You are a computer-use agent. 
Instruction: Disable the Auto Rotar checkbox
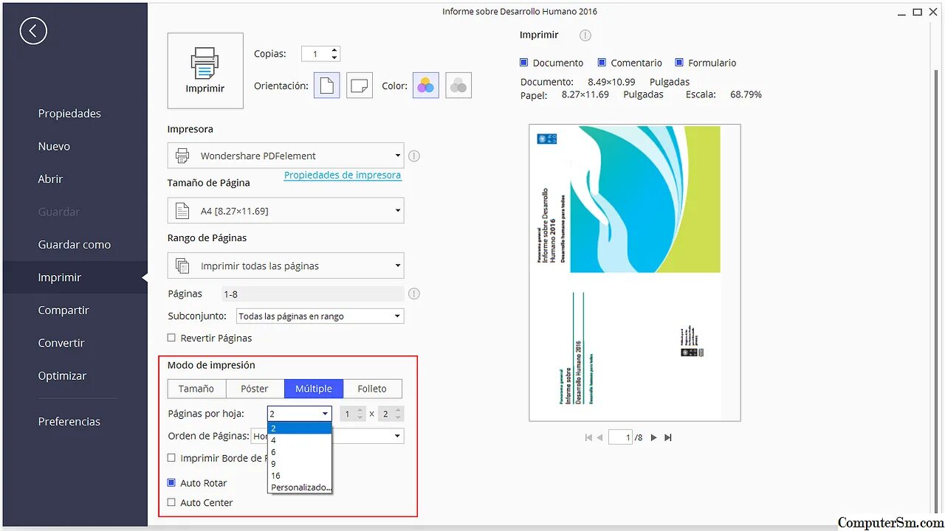point(171,483)
